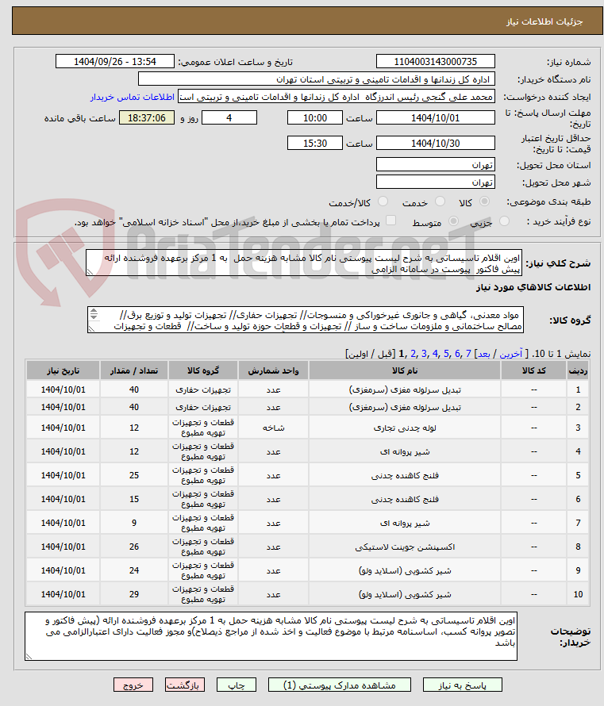
Task: Click the واحد شمارش column header
Action: click(x=273, y=370)
